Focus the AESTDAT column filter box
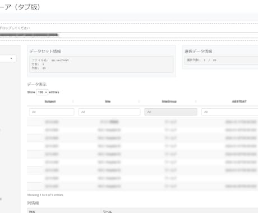 tap(230, 112)
